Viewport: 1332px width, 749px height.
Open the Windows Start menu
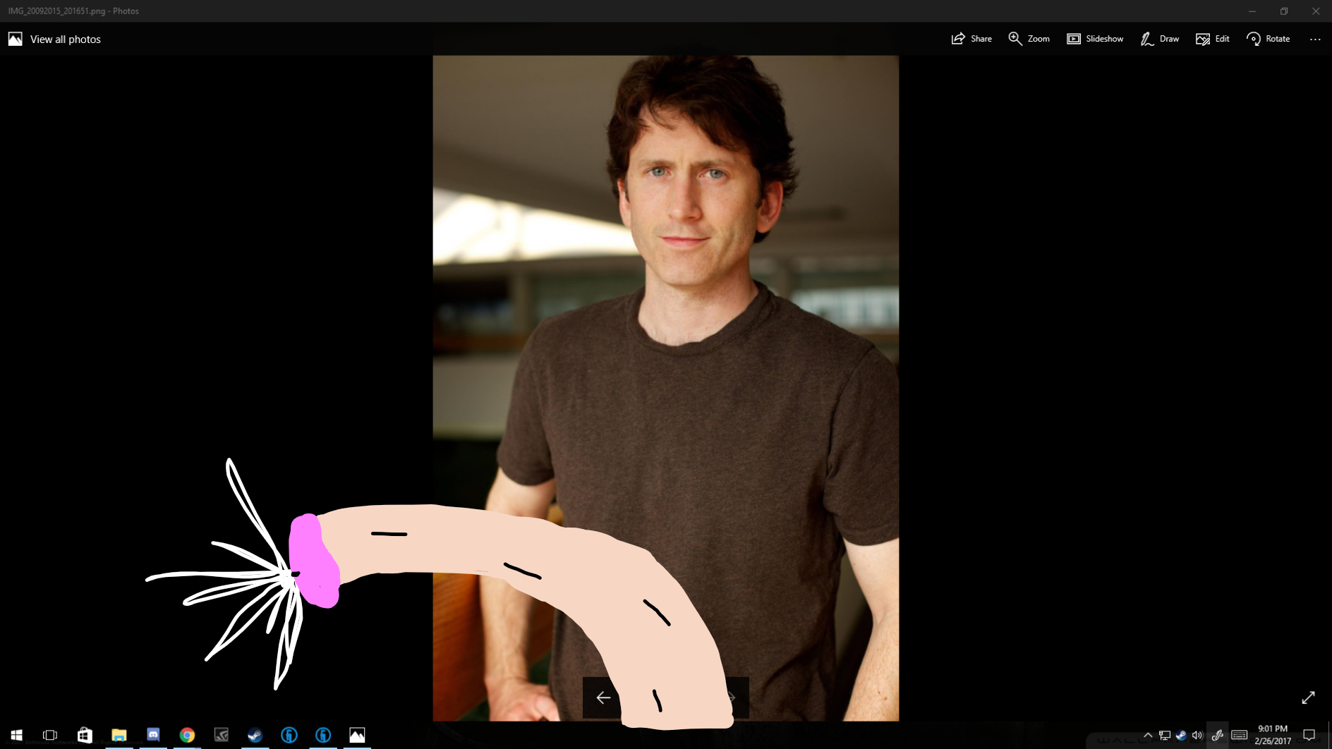pos(16,735)
